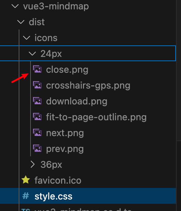Click the yellow star icon of favicon.ico
The image size is (181, 211).
click(x=25, y=180)
